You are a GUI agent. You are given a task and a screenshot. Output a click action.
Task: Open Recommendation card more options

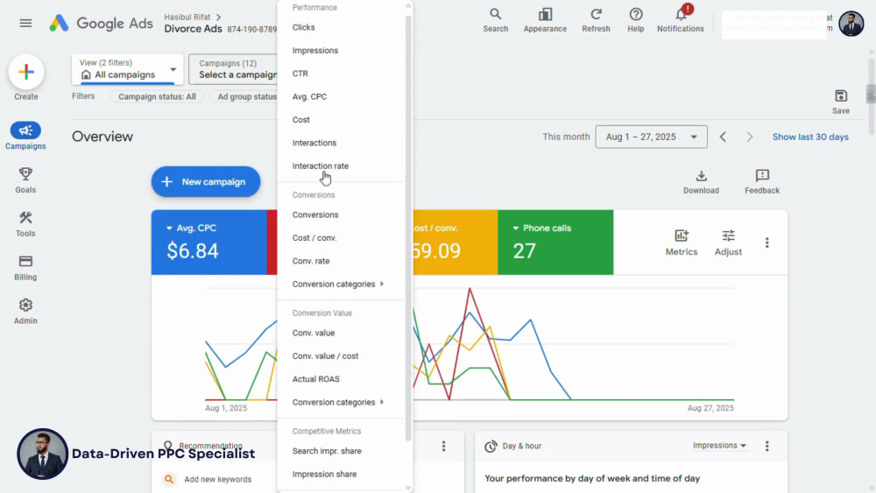pyautogui.click(x=443, y=446)
